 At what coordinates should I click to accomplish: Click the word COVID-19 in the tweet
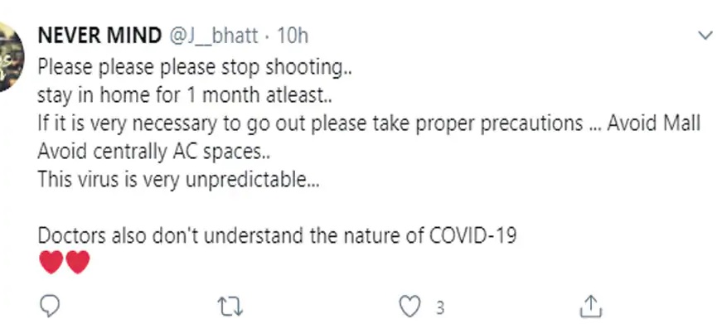472,235
